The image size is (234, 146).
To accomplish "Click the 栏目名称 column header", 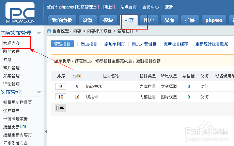I will click(x=111, y=76).
